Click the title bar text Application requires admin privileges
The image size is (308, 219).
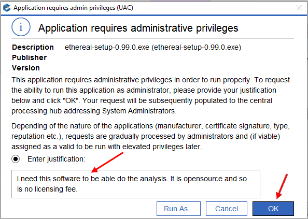(x=73, y=8)
